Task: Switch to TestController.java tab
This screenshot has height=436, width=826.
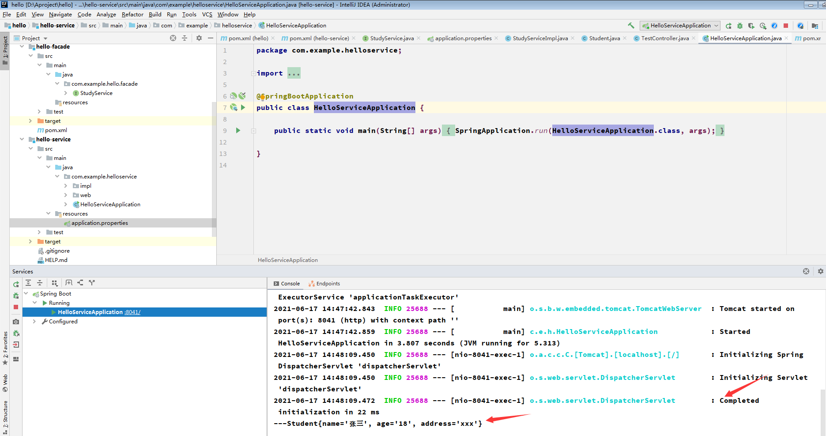Action: click(x=665, y=38)
